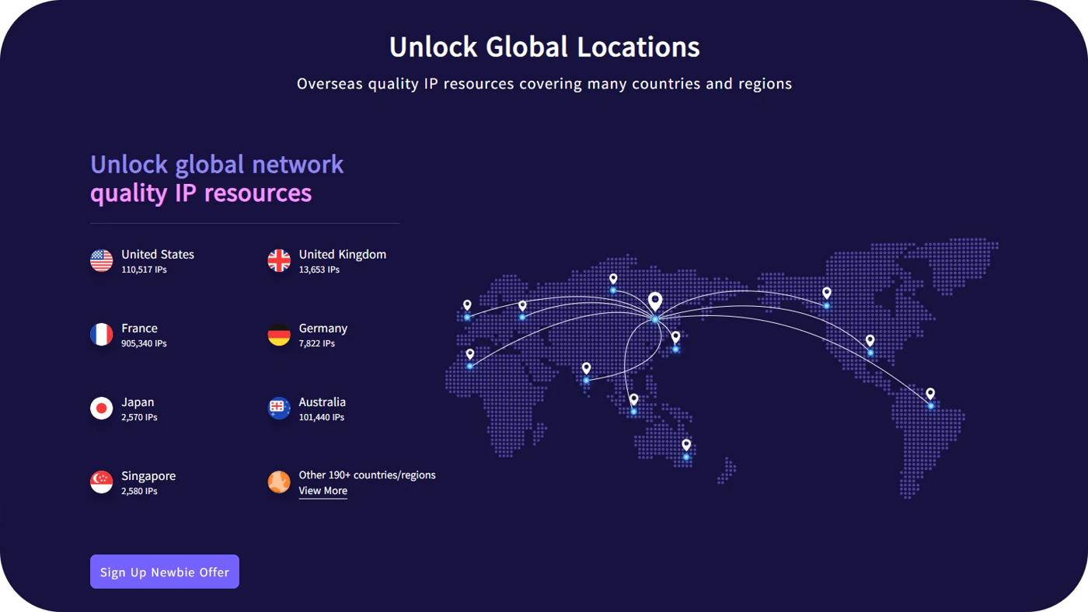Click the United States flag icon
Viewport: 1088px width, 612px height.
click(x=102, y=261)
